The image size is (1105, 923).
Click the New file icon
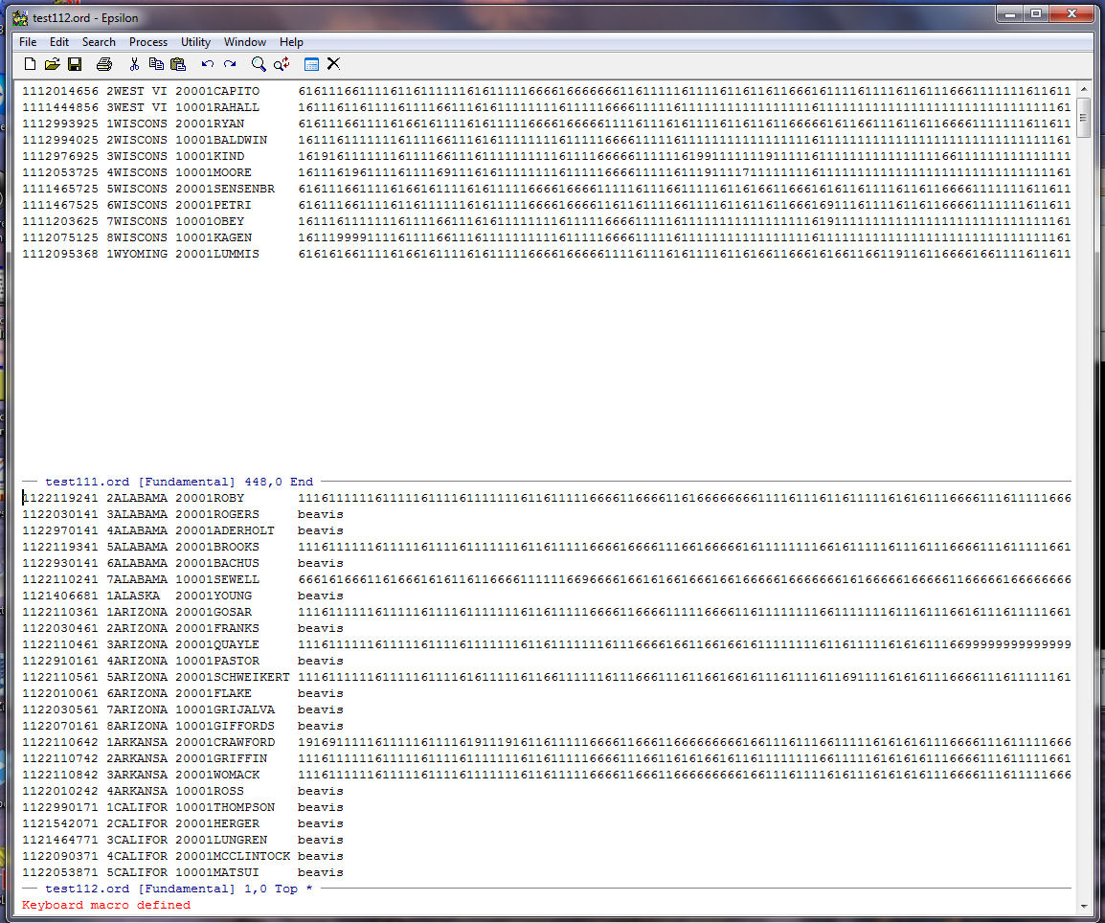tap(30, 64)
